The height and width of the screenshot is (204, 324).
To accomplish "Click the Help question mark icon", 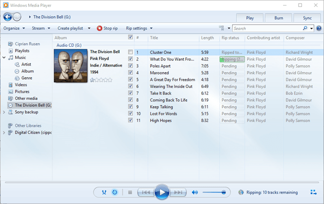I will pyautogui.click(x=319, y=28).
